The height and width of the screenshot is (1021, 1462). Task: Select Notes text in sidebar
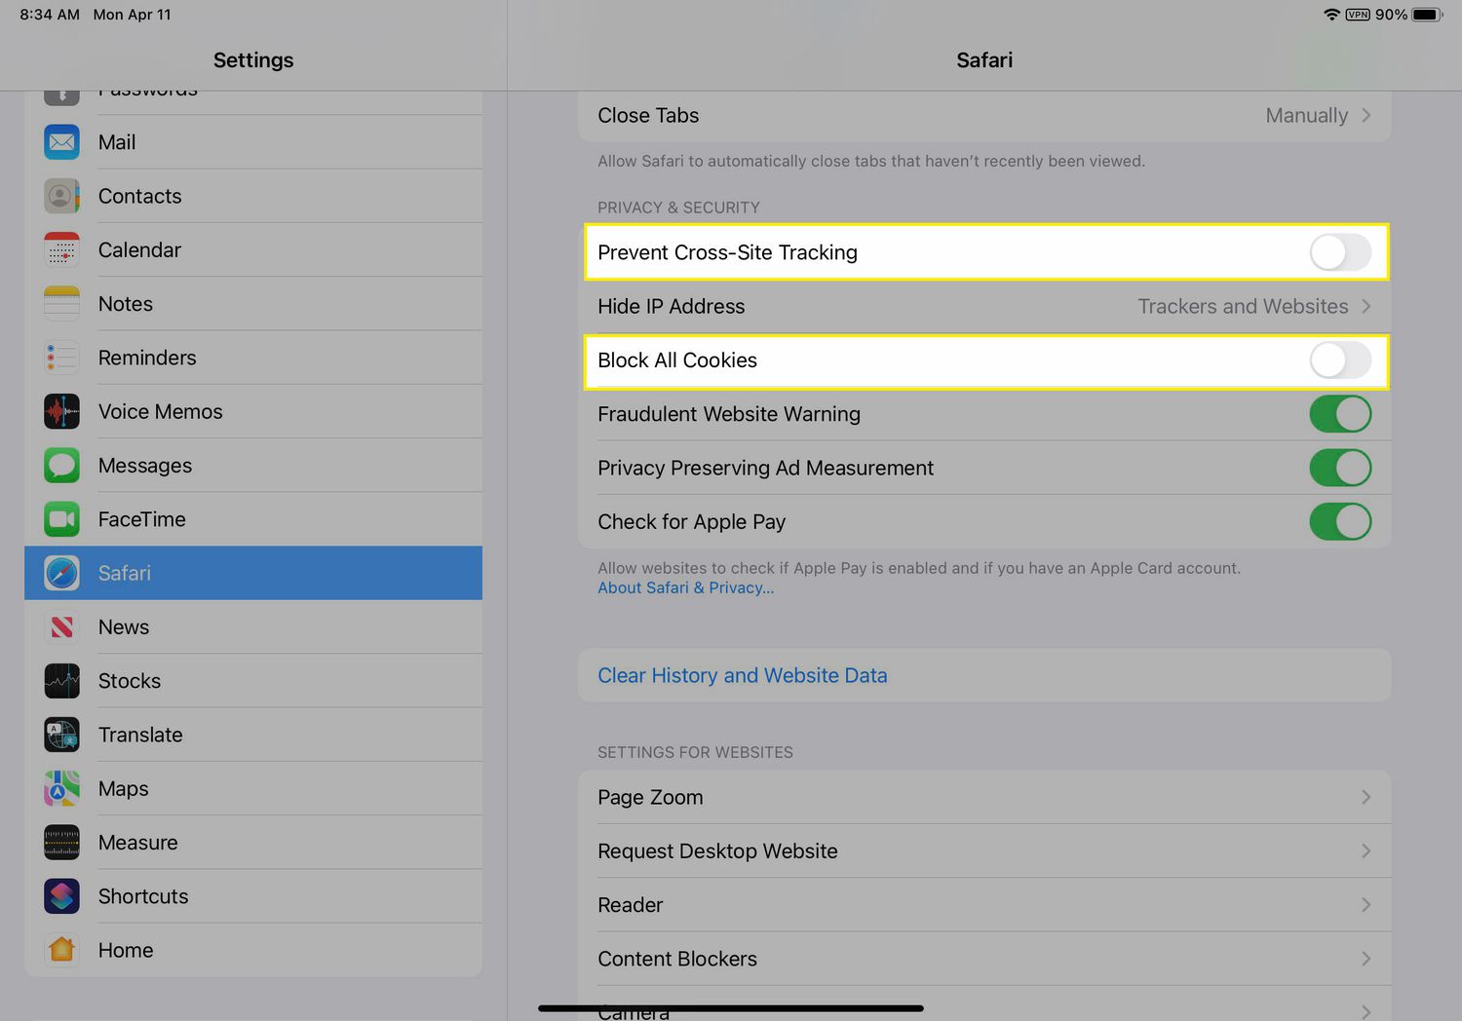(126, 304)
